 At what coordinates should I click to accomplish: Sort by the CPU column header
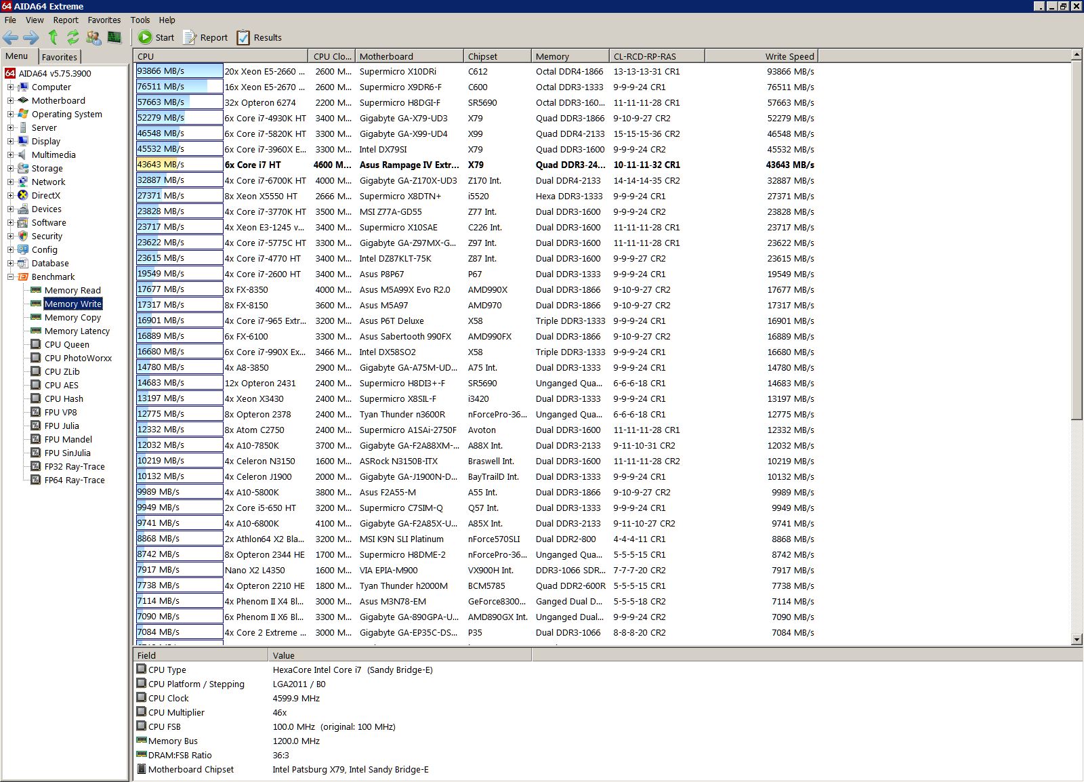click(x=221, y=56)
